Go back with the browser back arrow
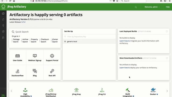 [2, 1]
